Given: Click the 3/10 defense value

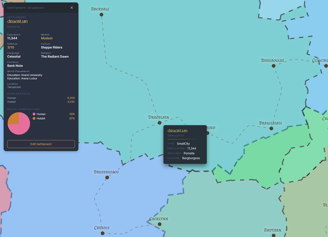Looking at the screenshot, I should (11, 48).
